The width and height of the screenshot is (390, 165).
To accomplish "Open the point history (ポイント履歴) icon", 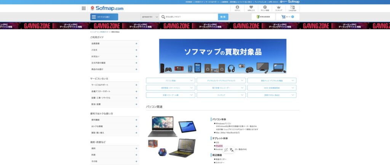I will 265,8.
